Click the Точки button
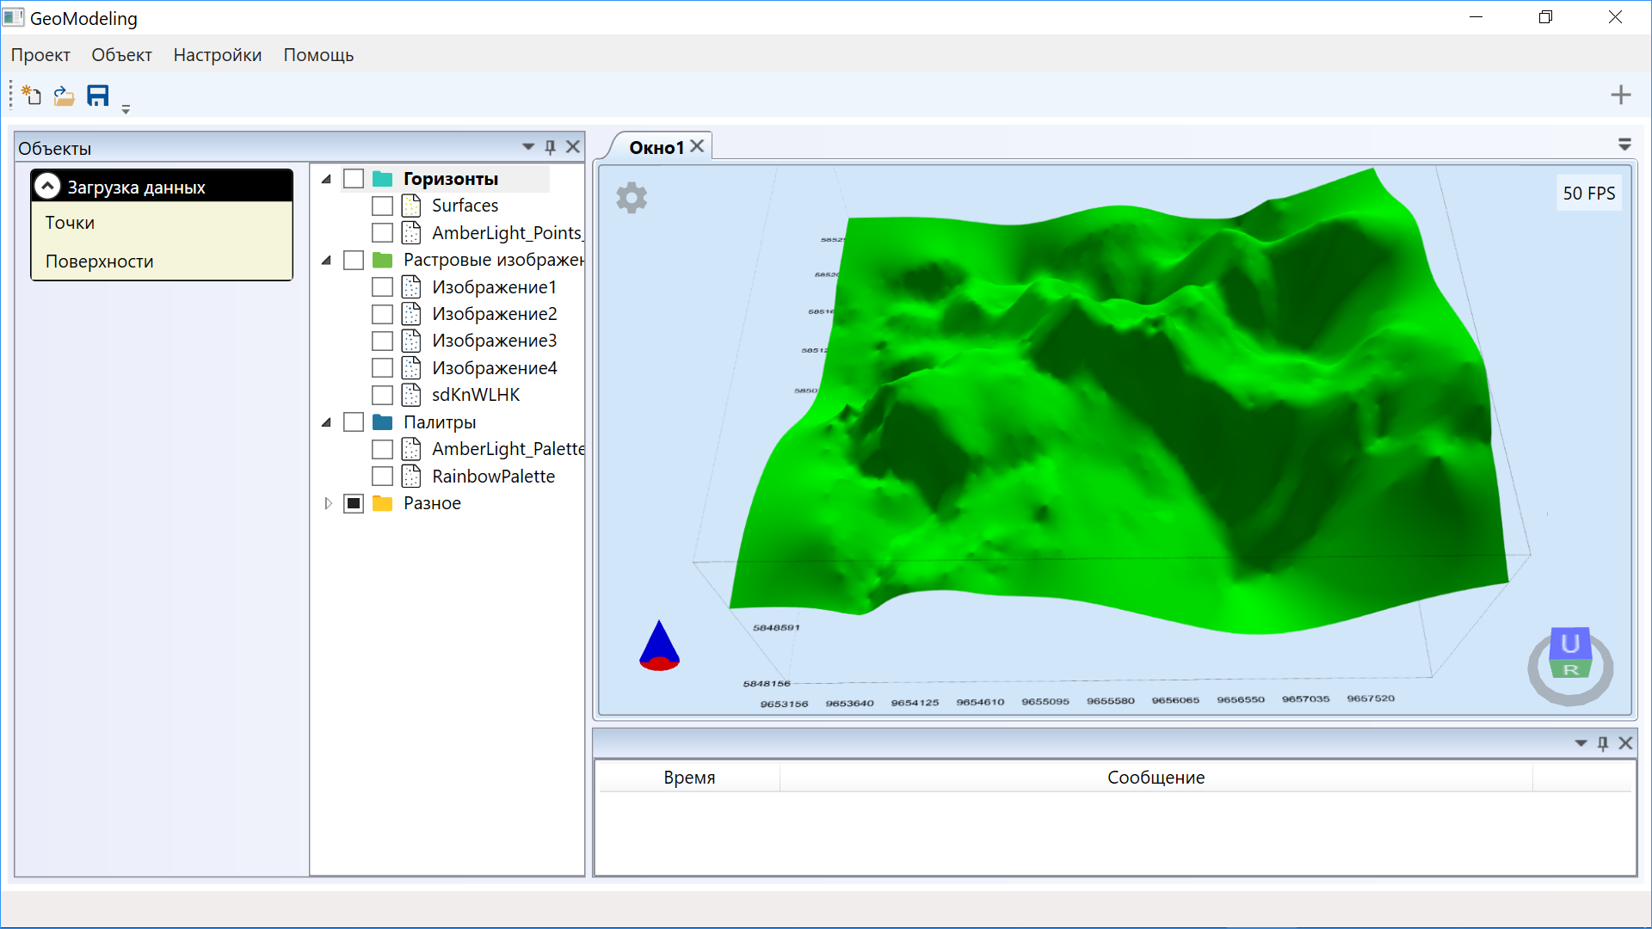Screen dimensions: 1652x929 (x=71, y=223)
